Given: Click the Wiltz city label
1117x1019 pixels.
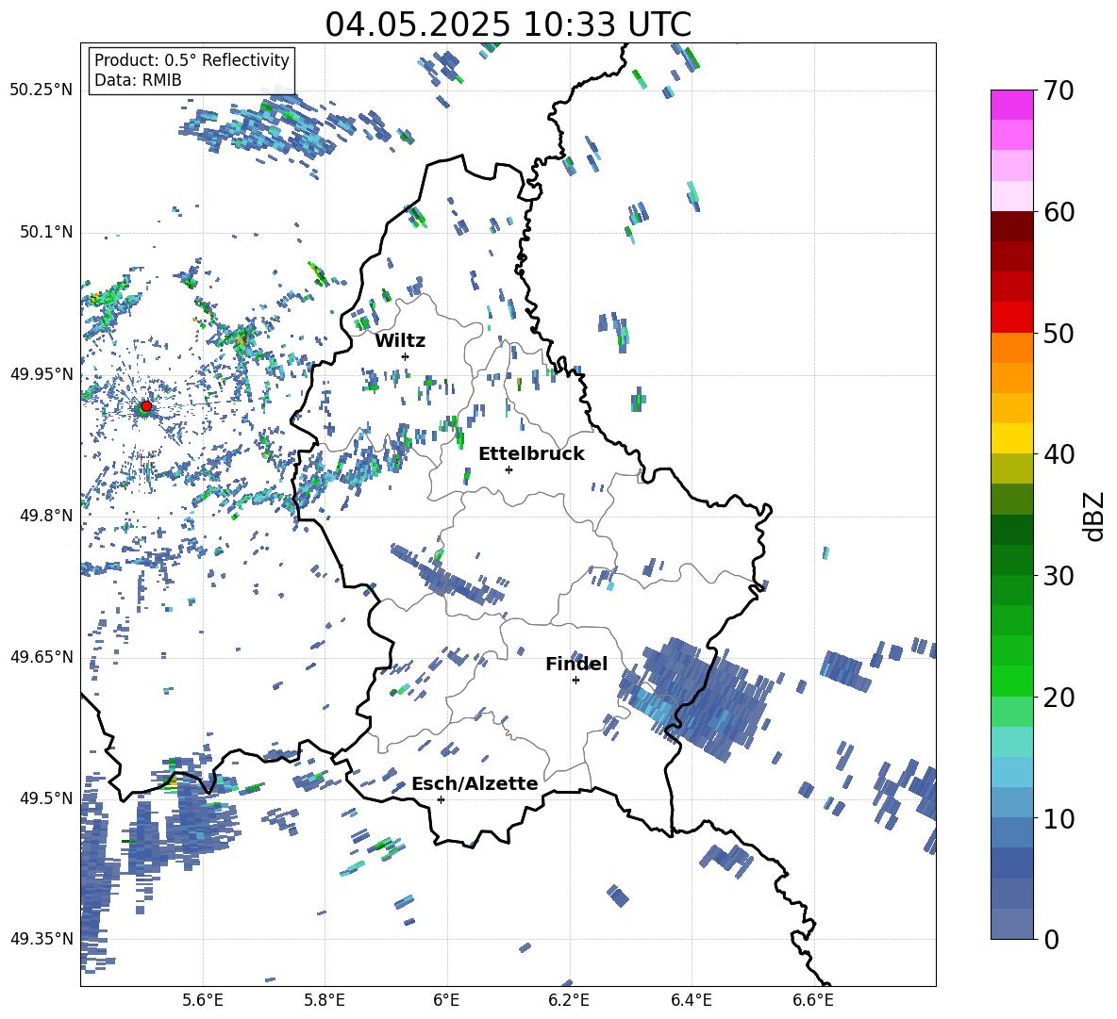Looking at the screenshot, I should 400,341.
